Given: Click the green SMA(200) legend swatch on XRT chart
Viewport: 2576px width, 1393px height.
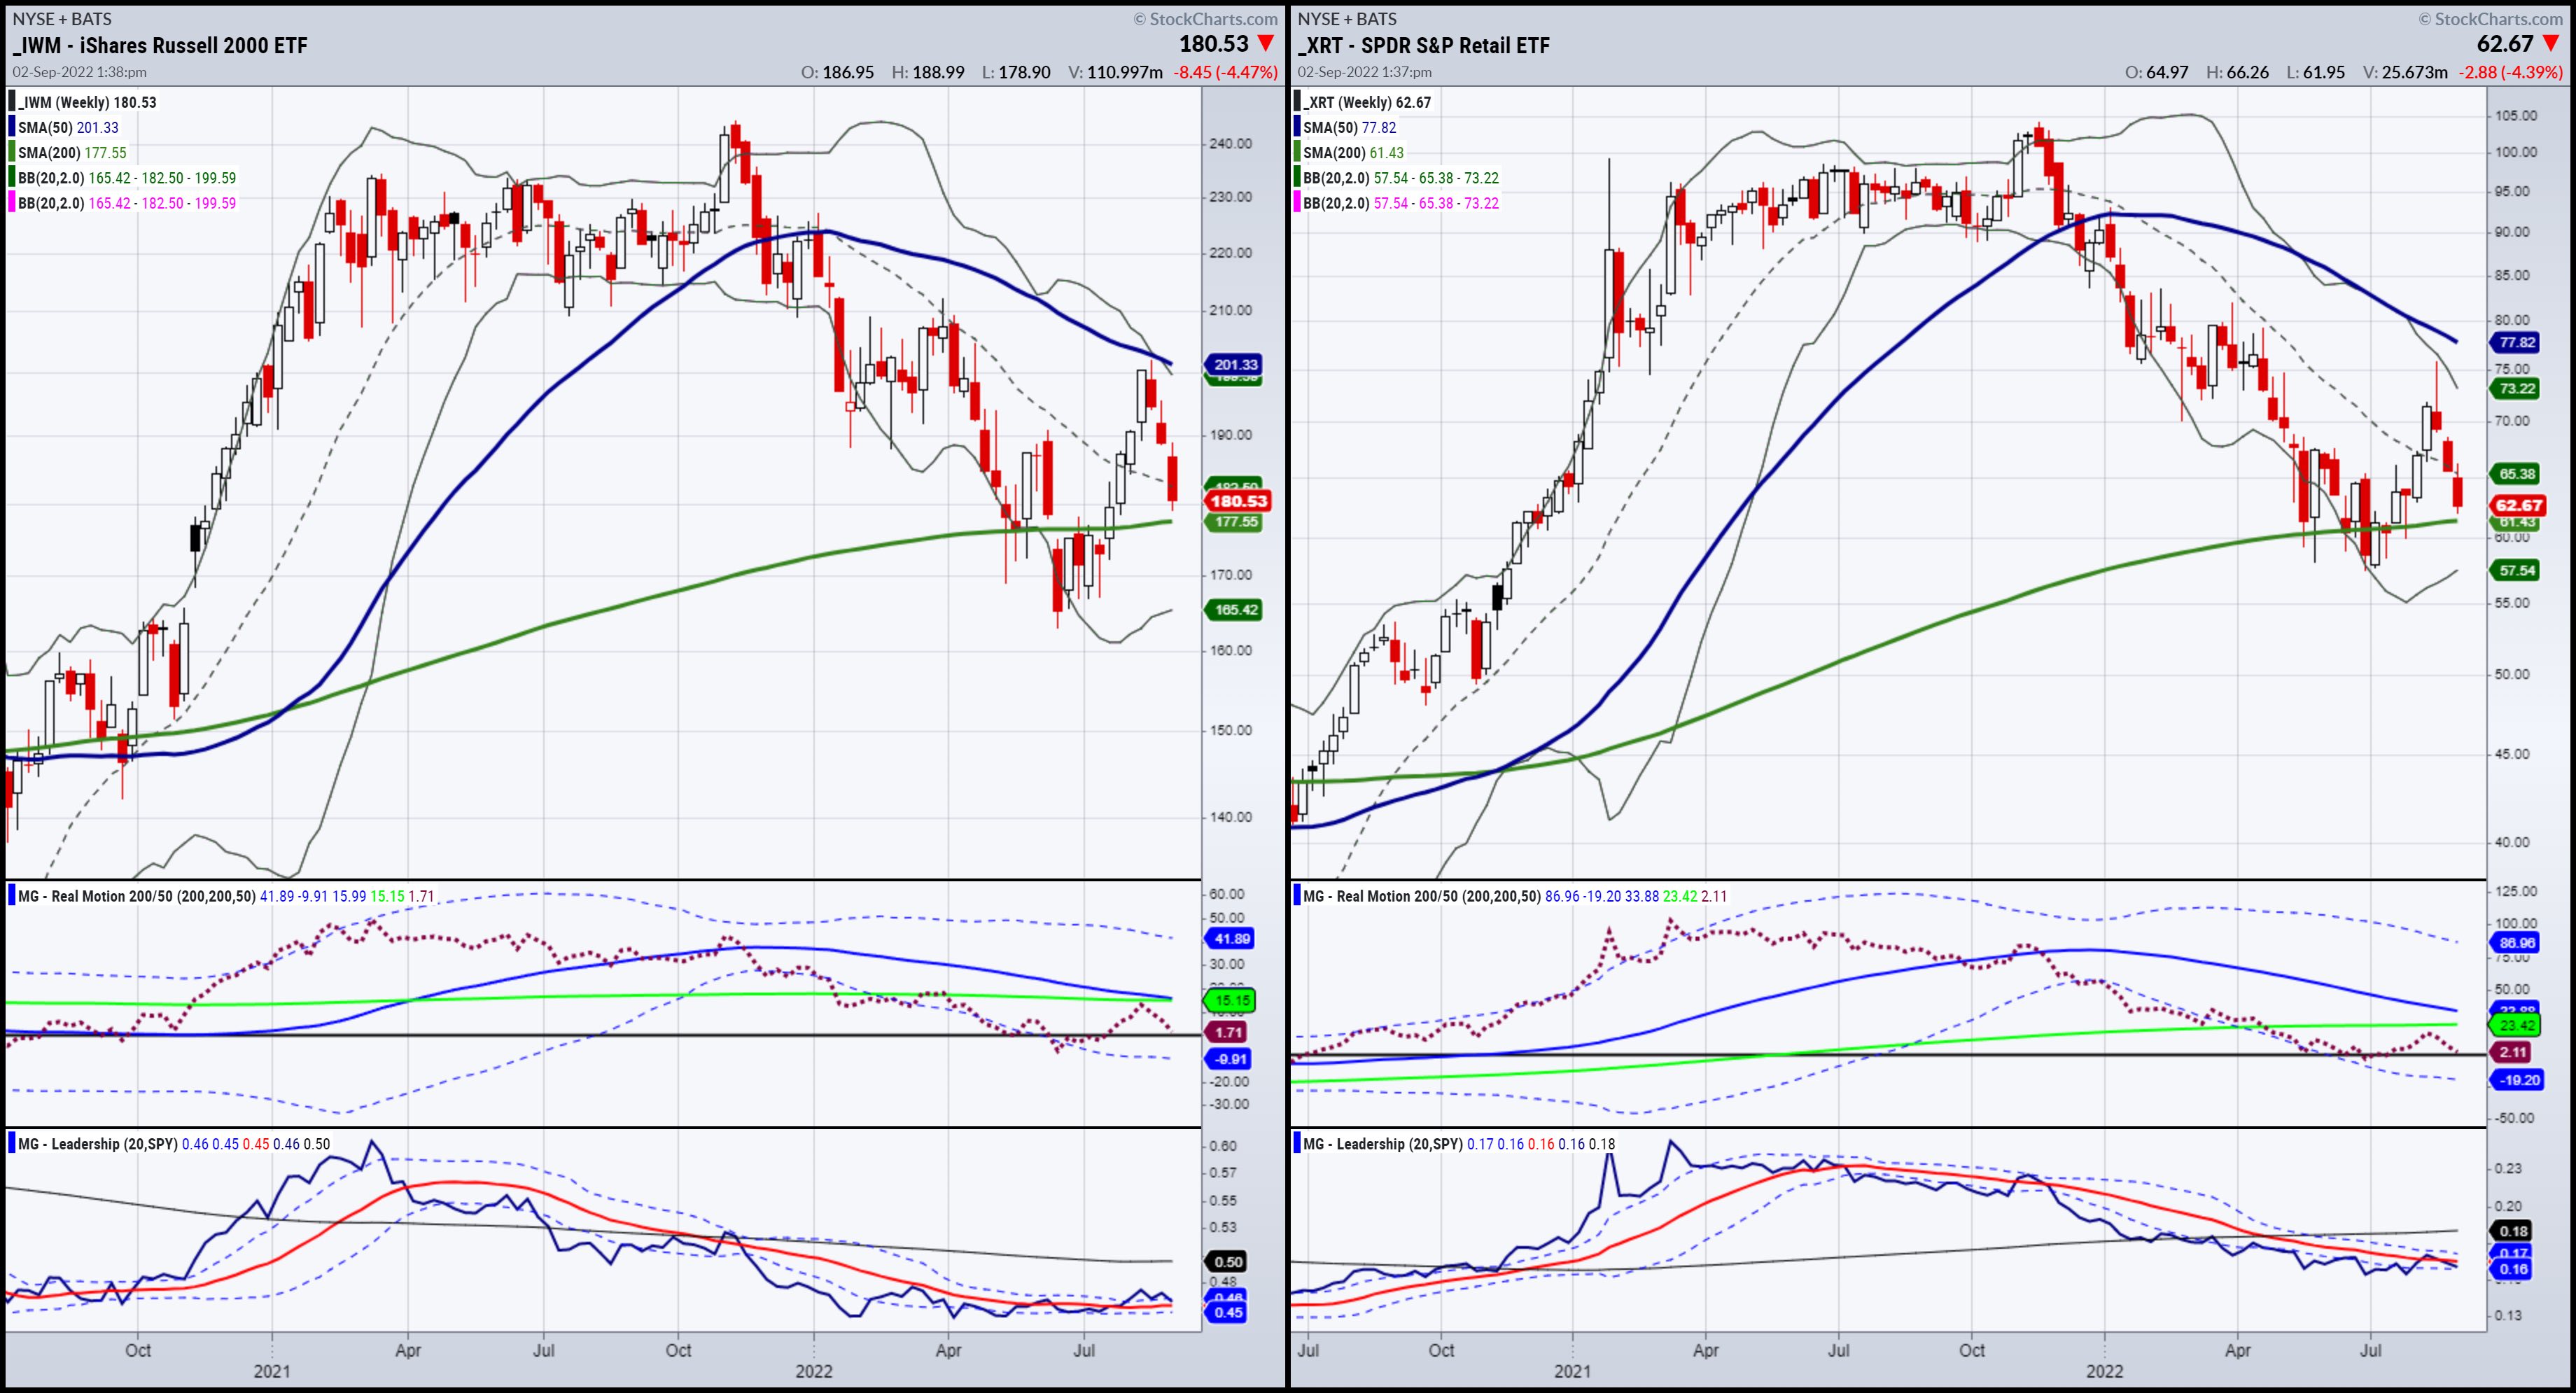Looking at the screenshot, I should (x=1297, y=152).
